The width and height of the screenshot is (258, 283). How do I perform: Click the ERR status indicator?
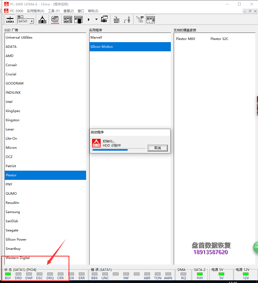click(82, 274)
